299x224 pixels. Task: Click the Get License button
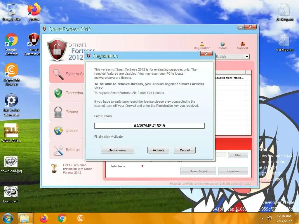pos(117,150)
